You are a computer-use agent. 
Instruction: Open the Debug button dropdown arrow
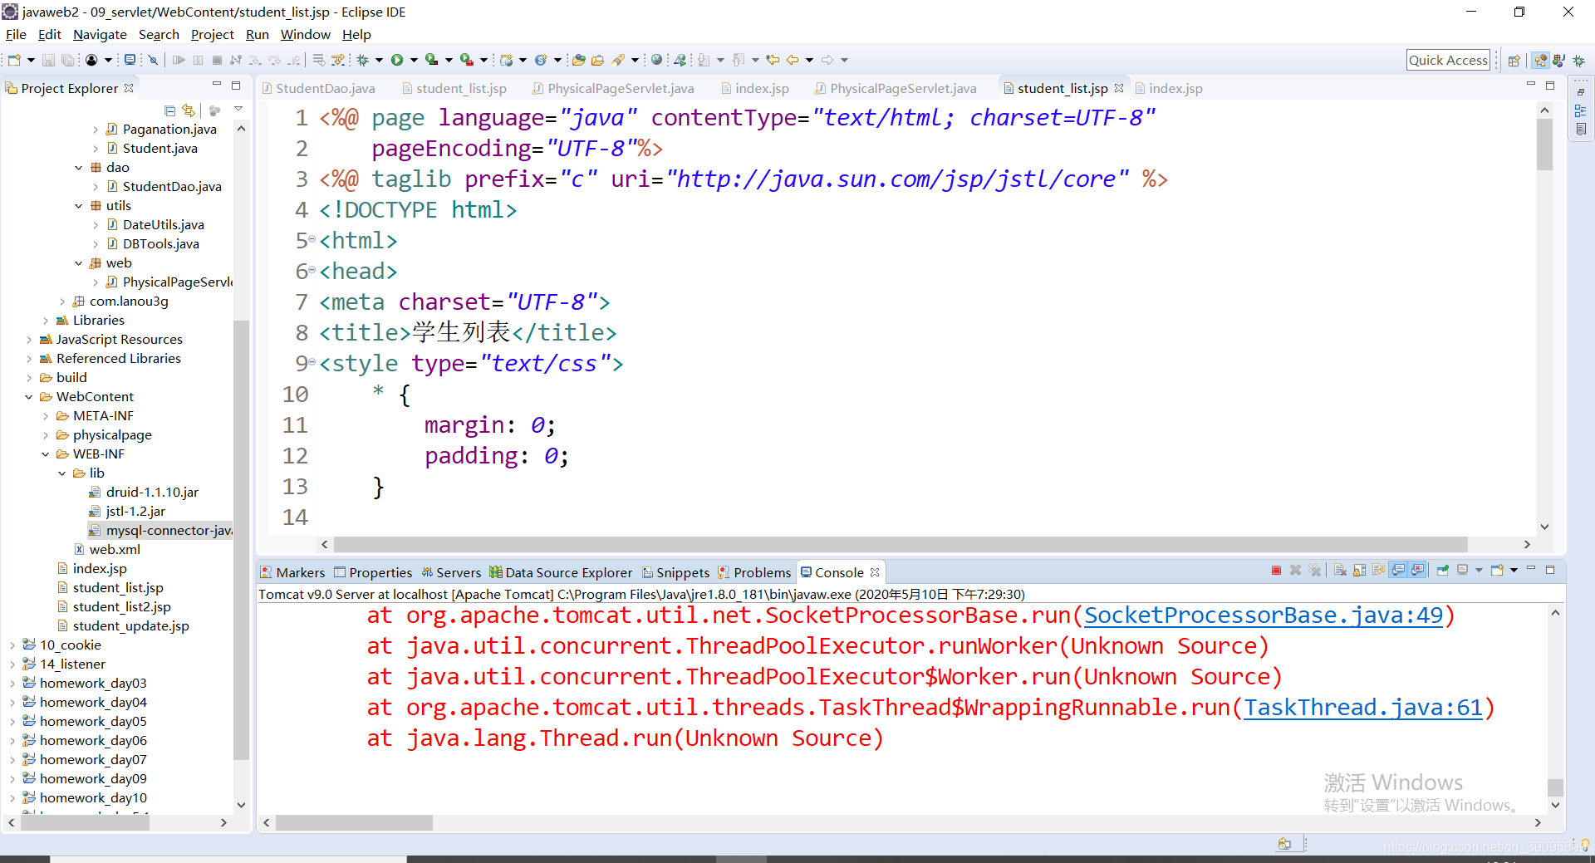[379, 60]
